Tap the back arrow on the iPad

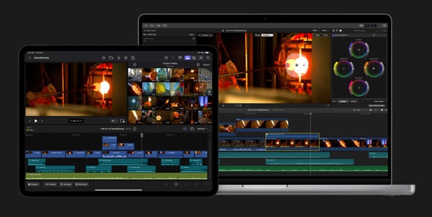click(30, 58)
